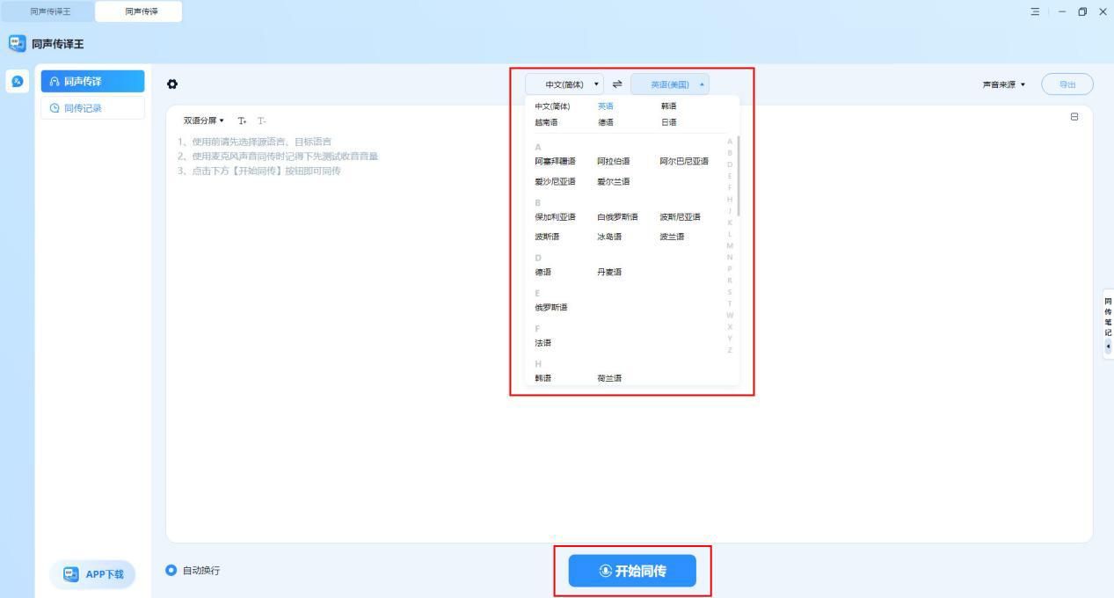The width and height of the screenshot is (1114, 598).
Task: Click the translation bubble icon in left rail
Action: point(17,81)
